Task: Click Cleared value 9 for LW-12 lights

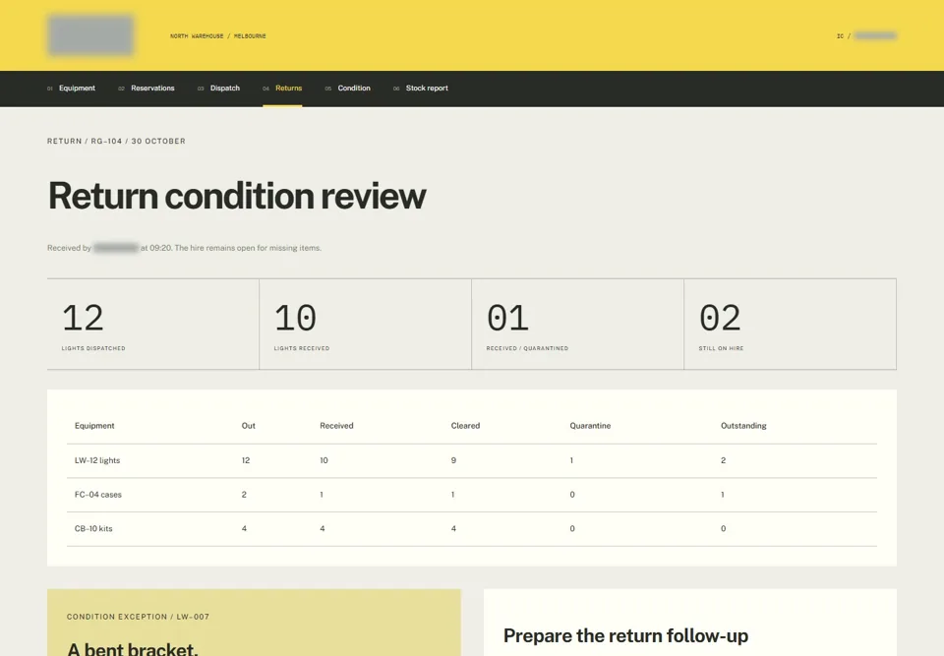Action: 453,460
